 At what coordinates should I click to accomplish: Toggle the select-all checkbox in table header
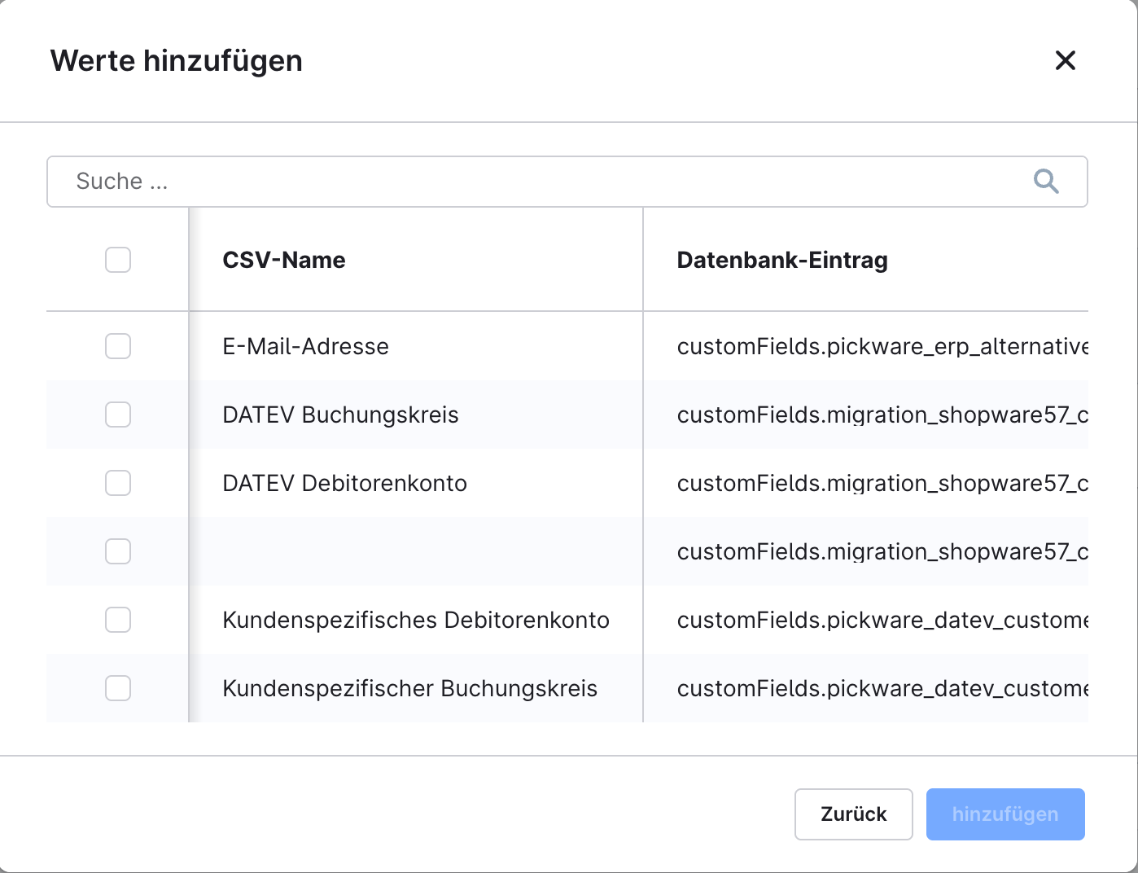tap(117, 259)
